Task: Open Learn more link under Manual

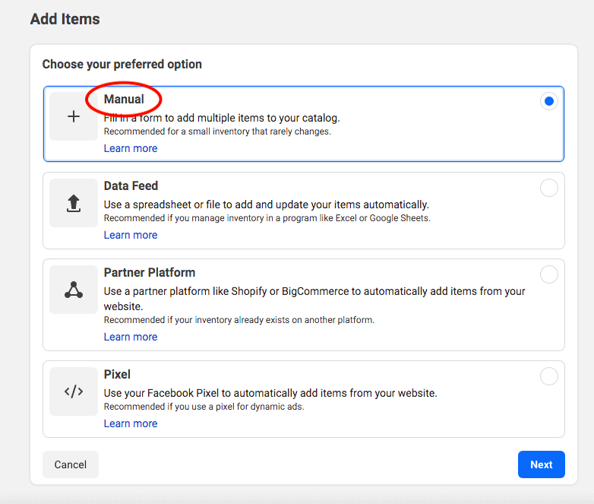Action: [x=131, y=148]
